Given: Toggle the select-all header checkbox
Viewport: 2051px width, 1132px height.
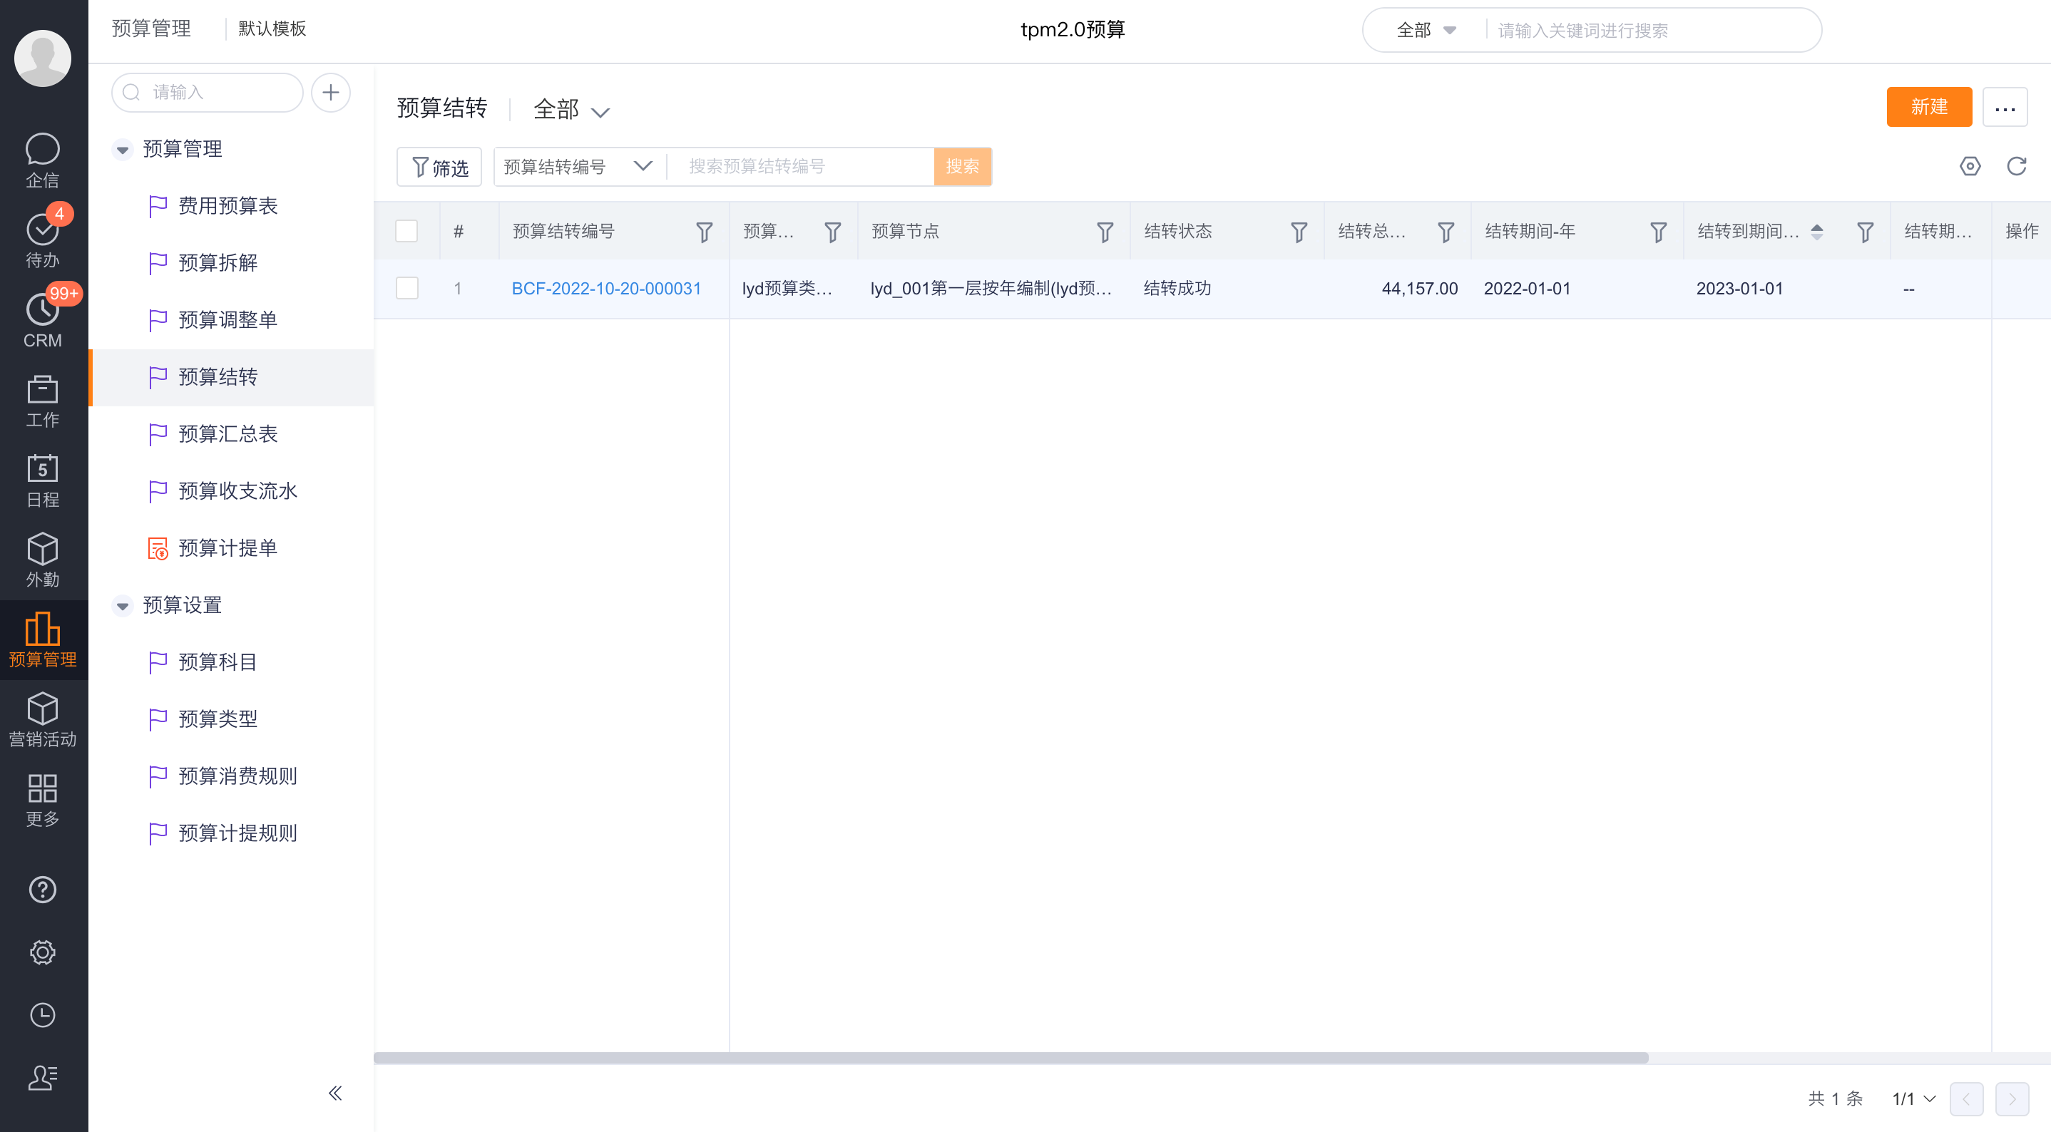Looking at the screenshot, I should tap(406, 231).
